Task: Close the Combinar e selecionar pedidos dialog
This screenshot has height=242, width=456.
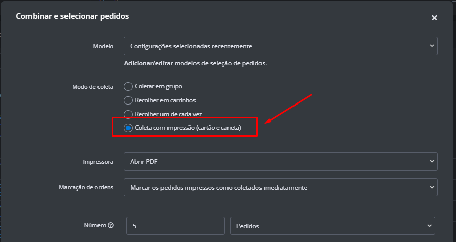Action: pos(434,18)
